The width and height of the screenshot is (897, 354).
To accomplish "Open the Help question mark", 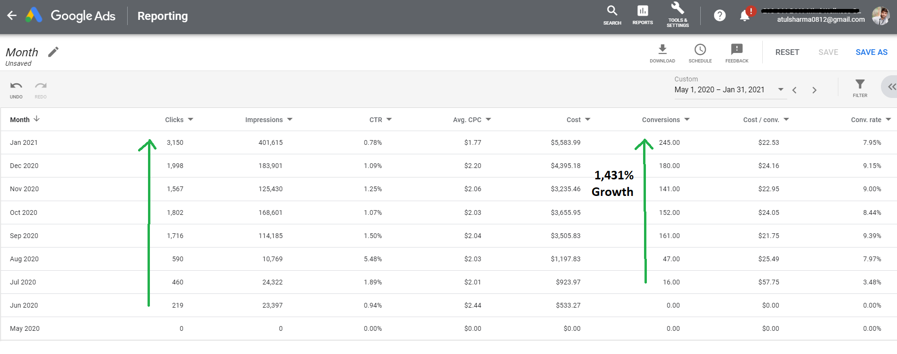I will tap(720, 16).
